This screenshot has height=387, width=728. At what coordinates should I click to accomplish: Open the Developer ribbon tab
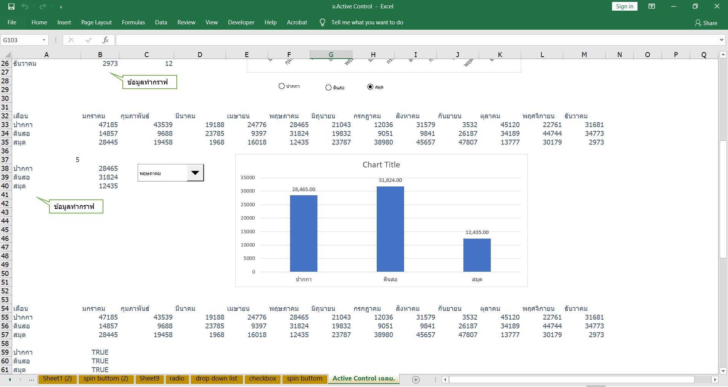point(241,22)
